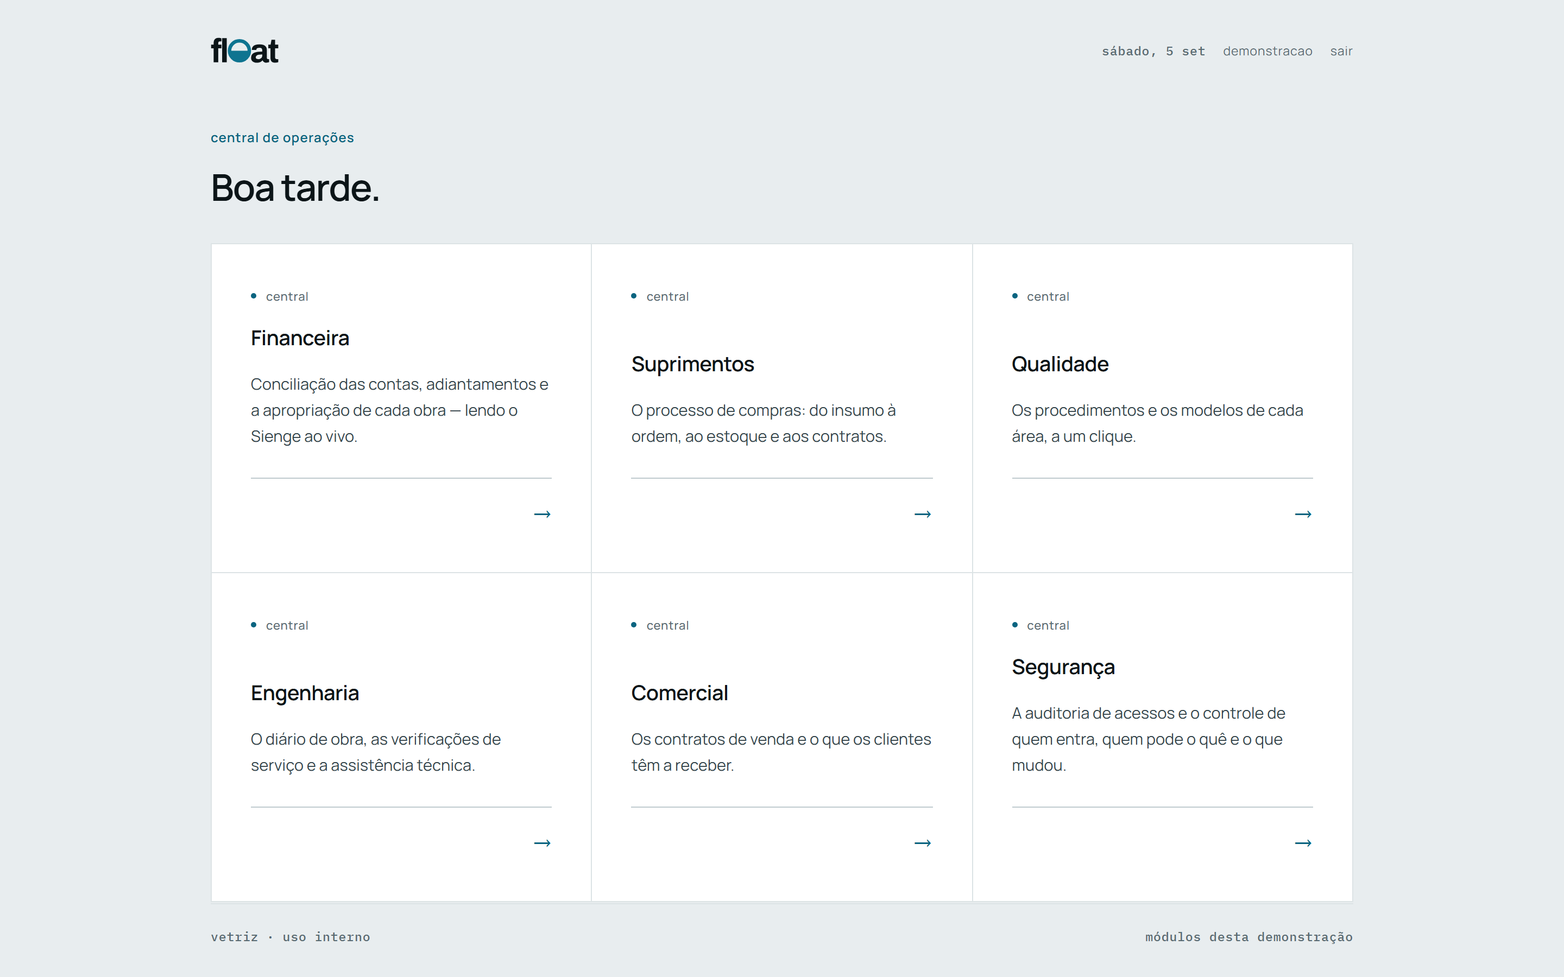This screenshot has width=1564, height=977.
Task: Open Comercial card arrow
Action: point(922,843)
